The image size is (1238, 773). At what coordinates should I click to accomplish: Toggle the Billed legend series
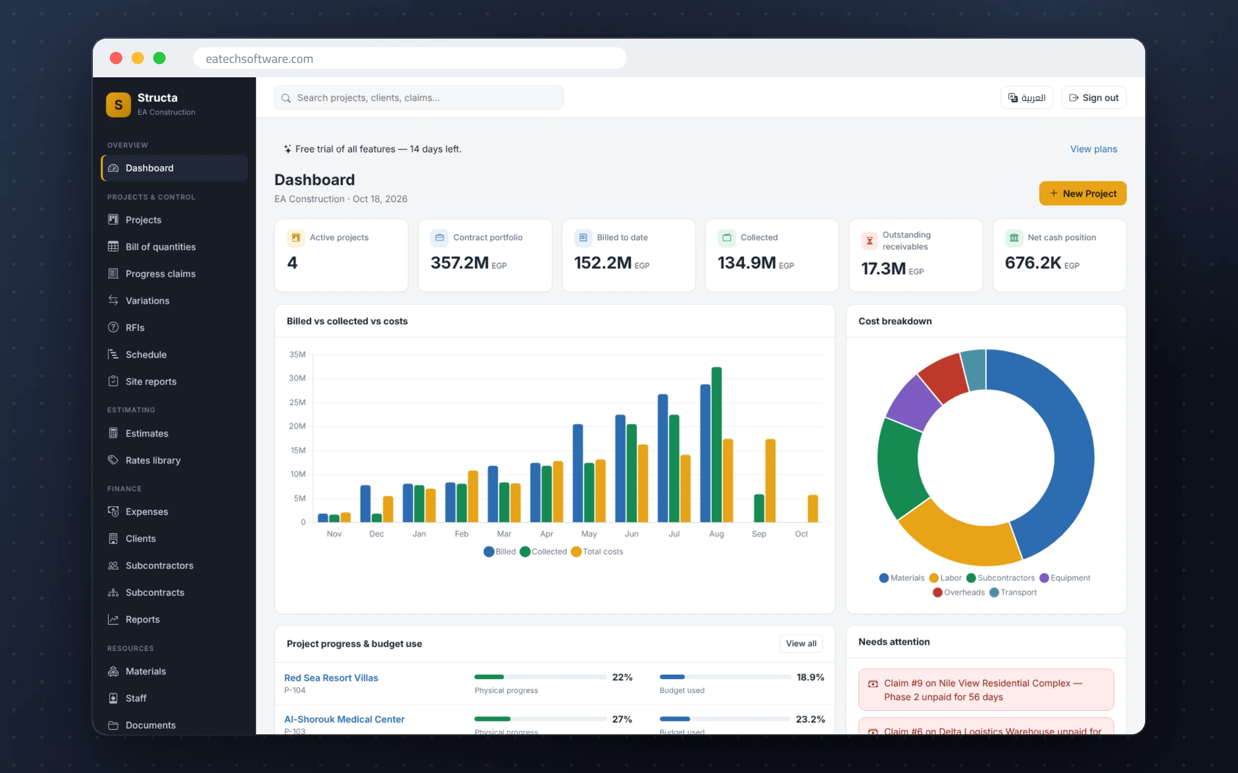[500, 551]
